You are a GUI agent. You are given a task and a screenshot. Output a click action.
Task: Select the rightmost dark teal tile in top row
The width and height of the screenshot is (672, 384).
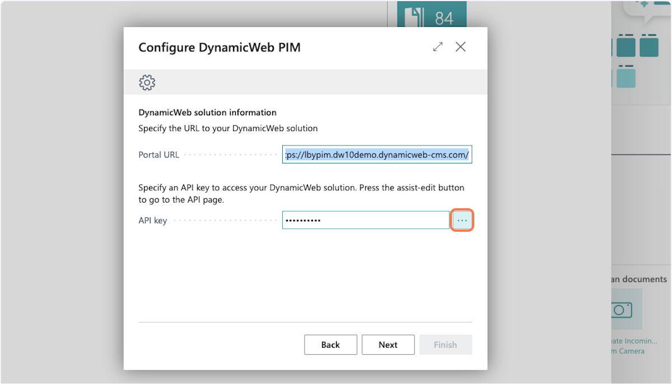[x=649, y=46]
